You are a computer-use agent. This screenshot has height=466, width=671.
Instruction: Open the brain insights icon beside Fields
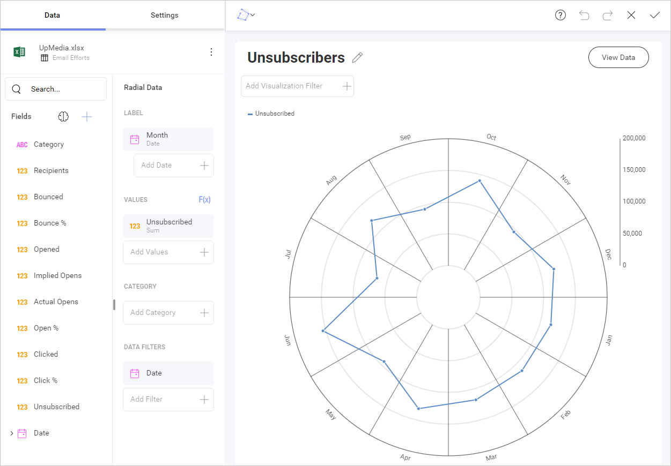point(63,116)
